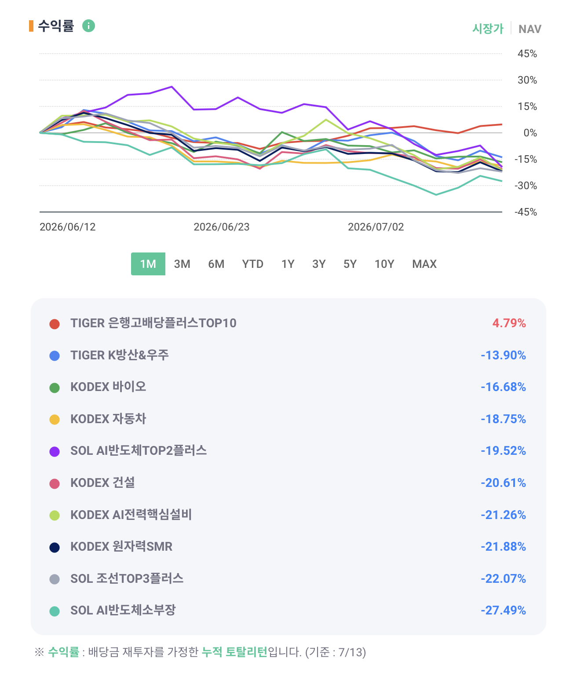577x680 pixels.
Task: Select the 10Y period tab
Action: (384, 264)
